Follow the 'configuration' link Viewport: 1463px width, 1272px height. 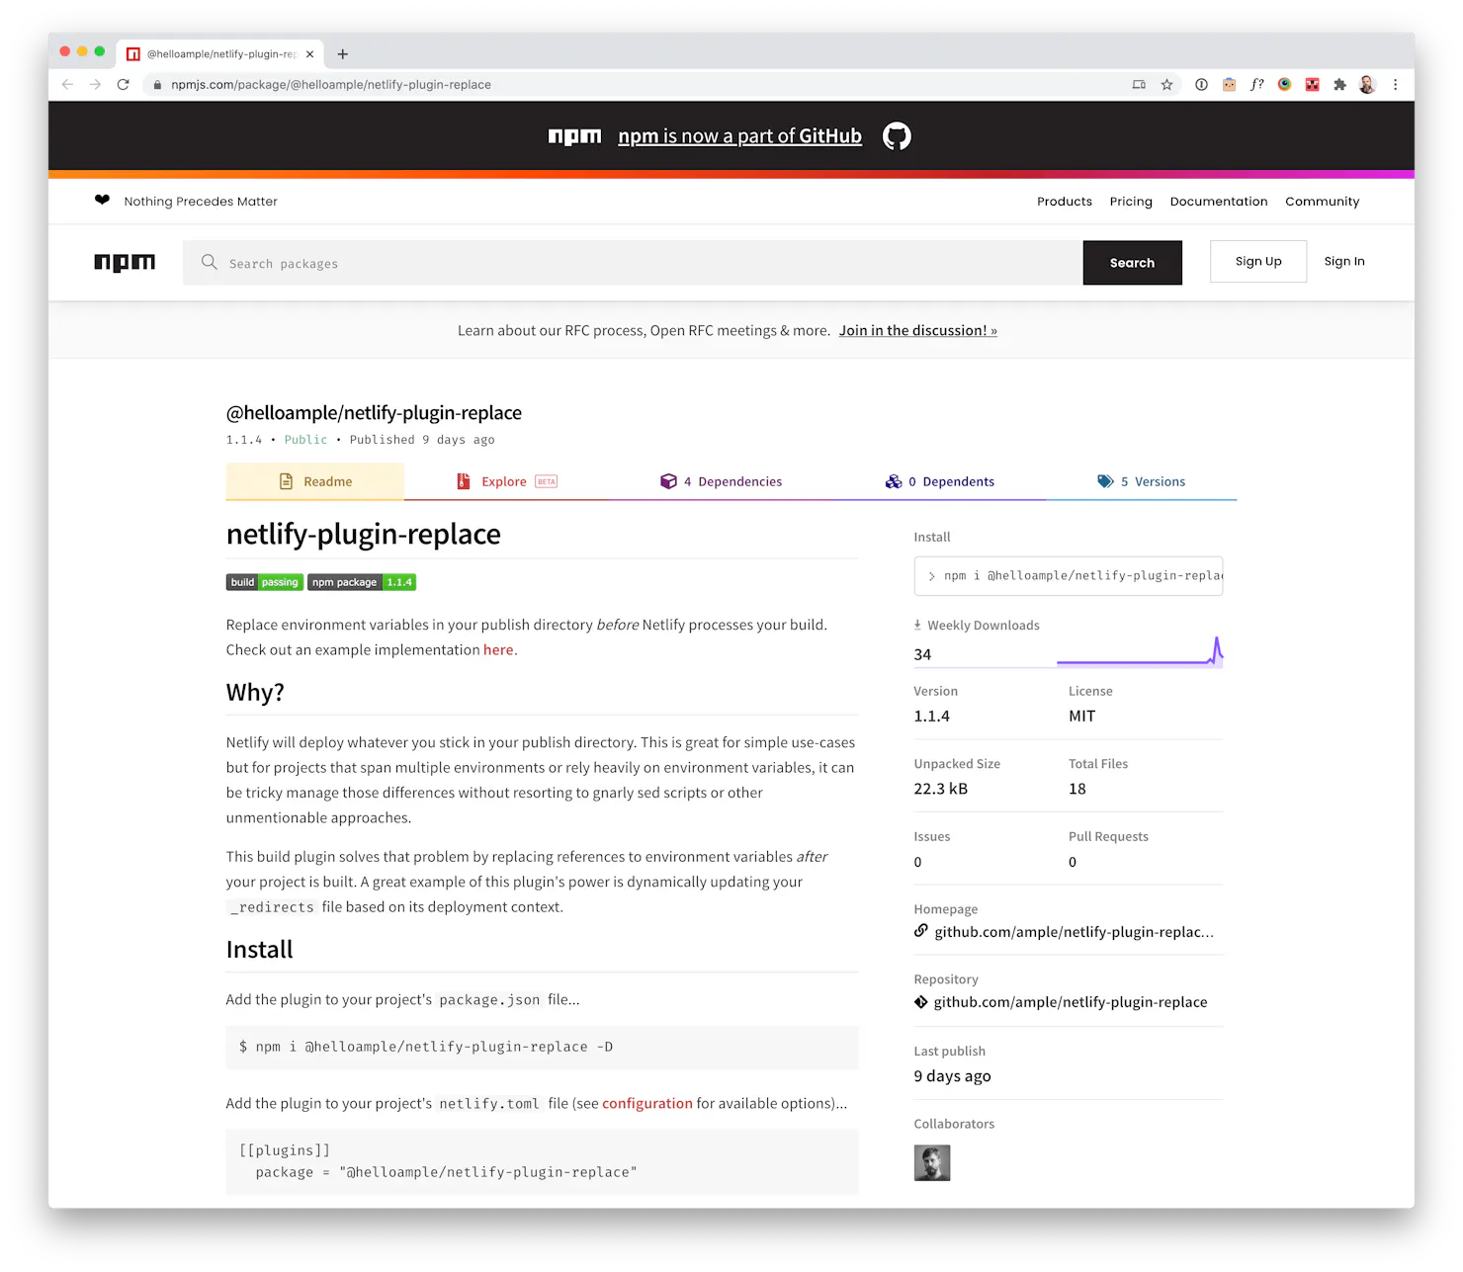pos(647,1104)
